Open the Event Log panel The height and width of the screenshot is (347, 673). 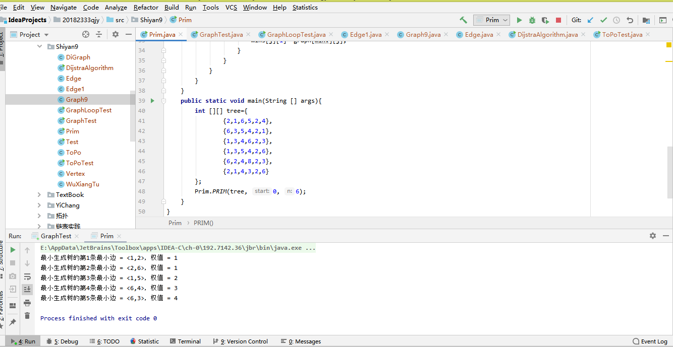point(650,341)
